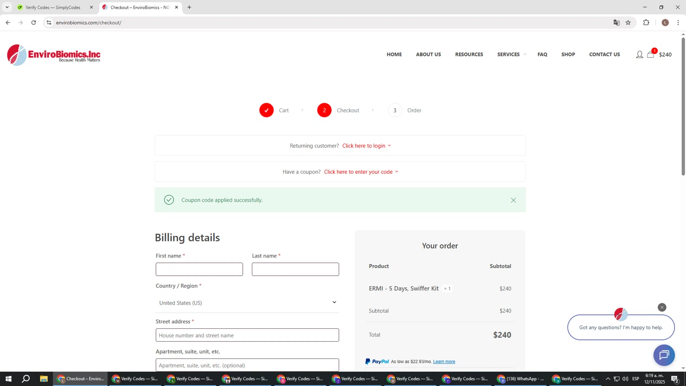The width and height of the screenshot is (686, 386).
Task: Click the EnviroBiomics logo
Action: (54, 55)
